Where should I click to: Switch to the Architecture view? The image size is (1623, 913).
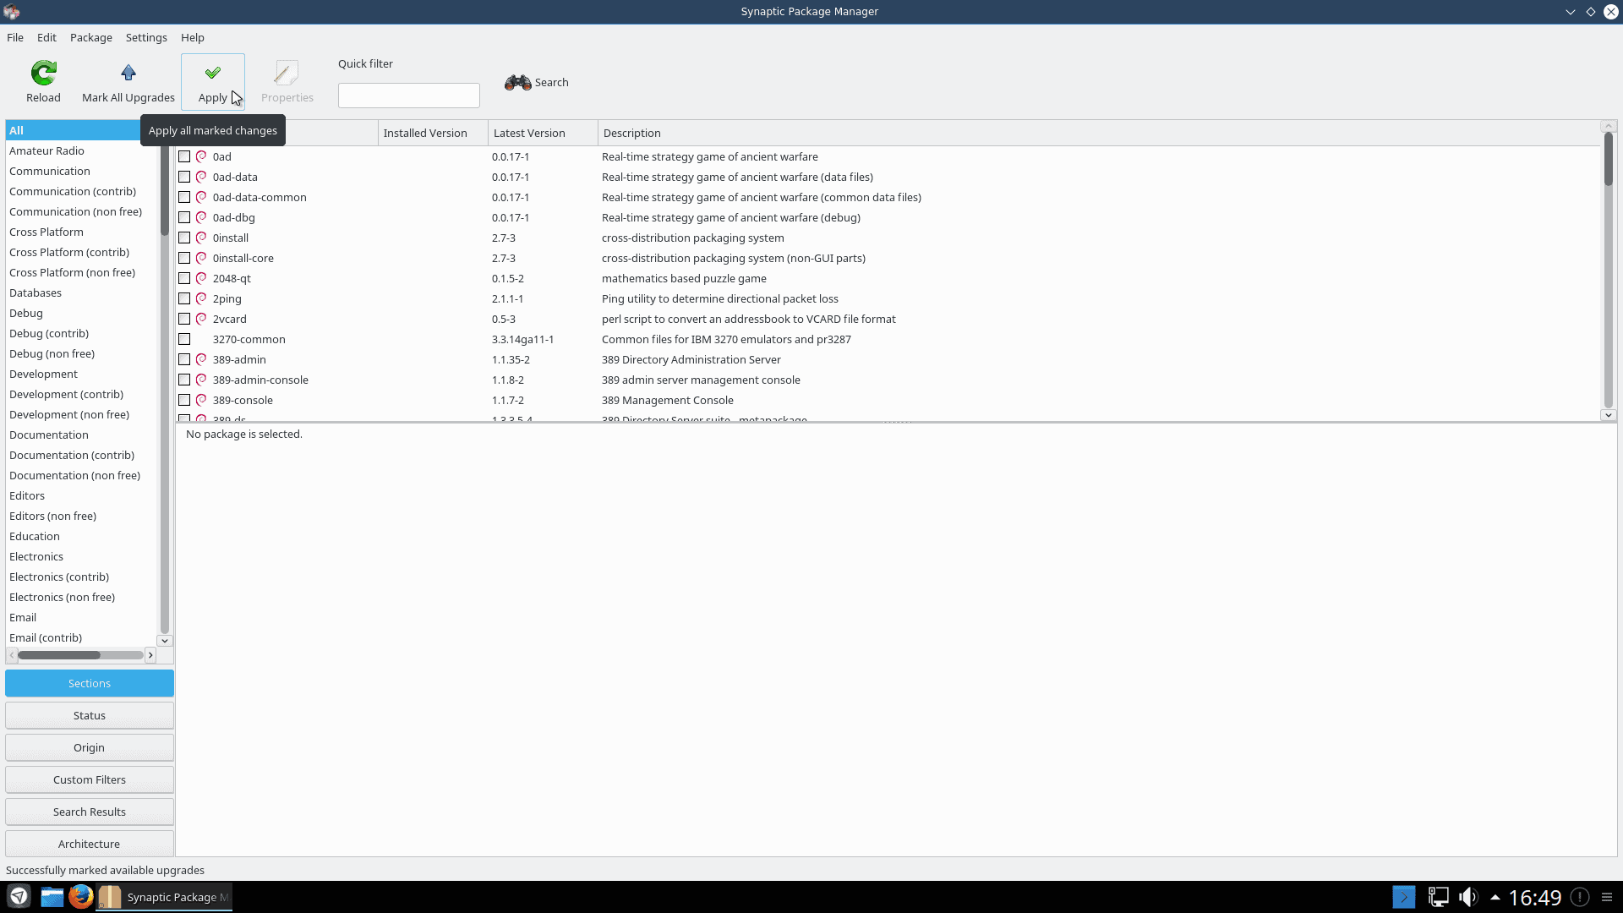[x=90, y=844]
